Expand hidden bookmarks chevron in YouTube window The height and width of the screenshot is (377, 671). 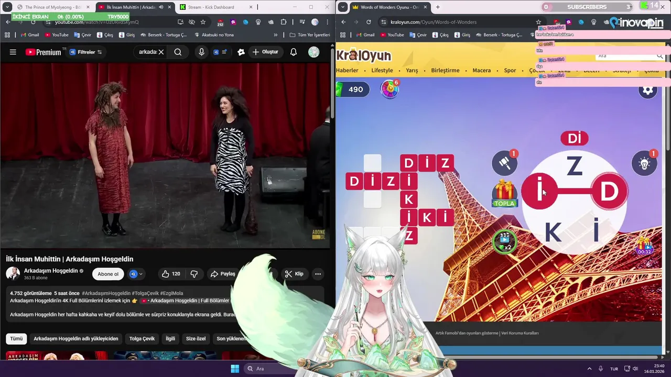(x=276, y=35)
